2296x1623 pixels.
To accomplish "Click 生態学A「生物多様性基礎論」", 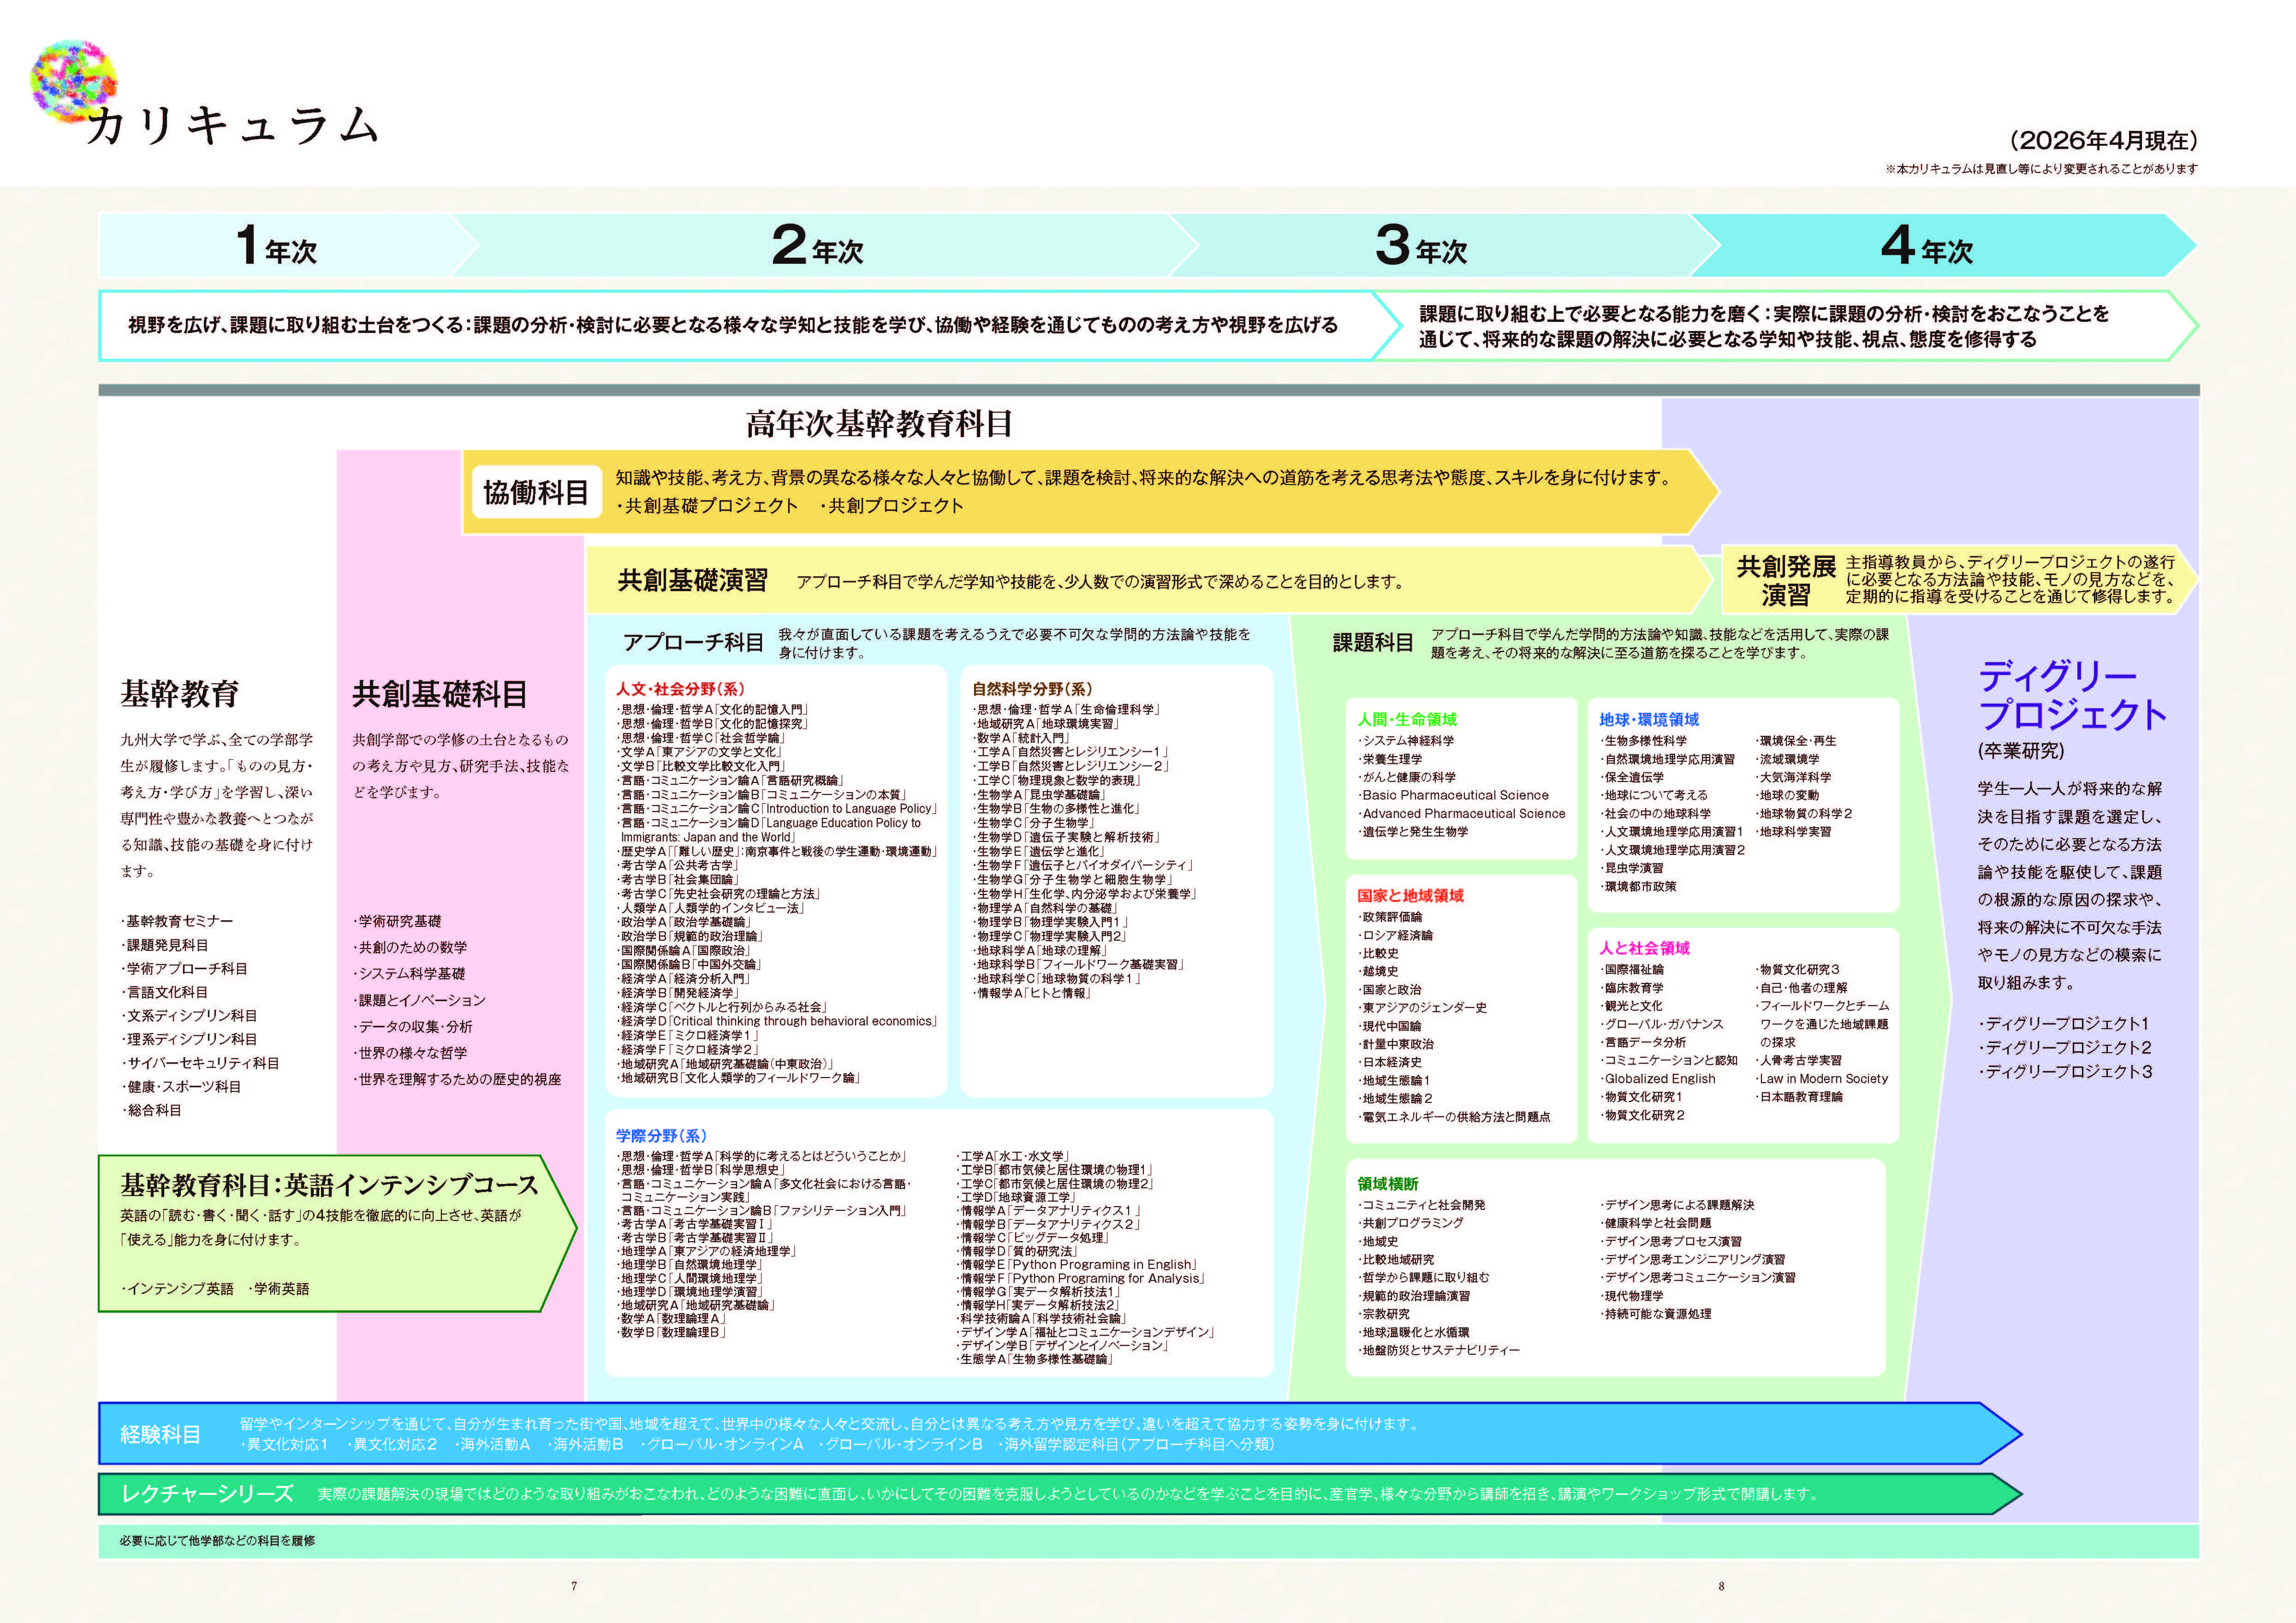I will [1035, 1359].
